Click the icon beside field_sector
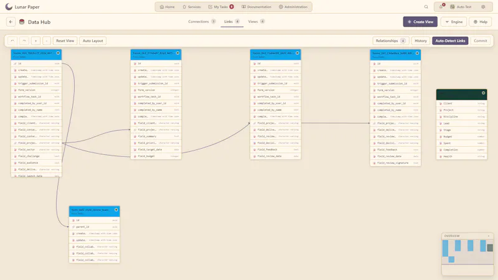Viewport: 498px width, 280px height. click(x=15, y=149)
